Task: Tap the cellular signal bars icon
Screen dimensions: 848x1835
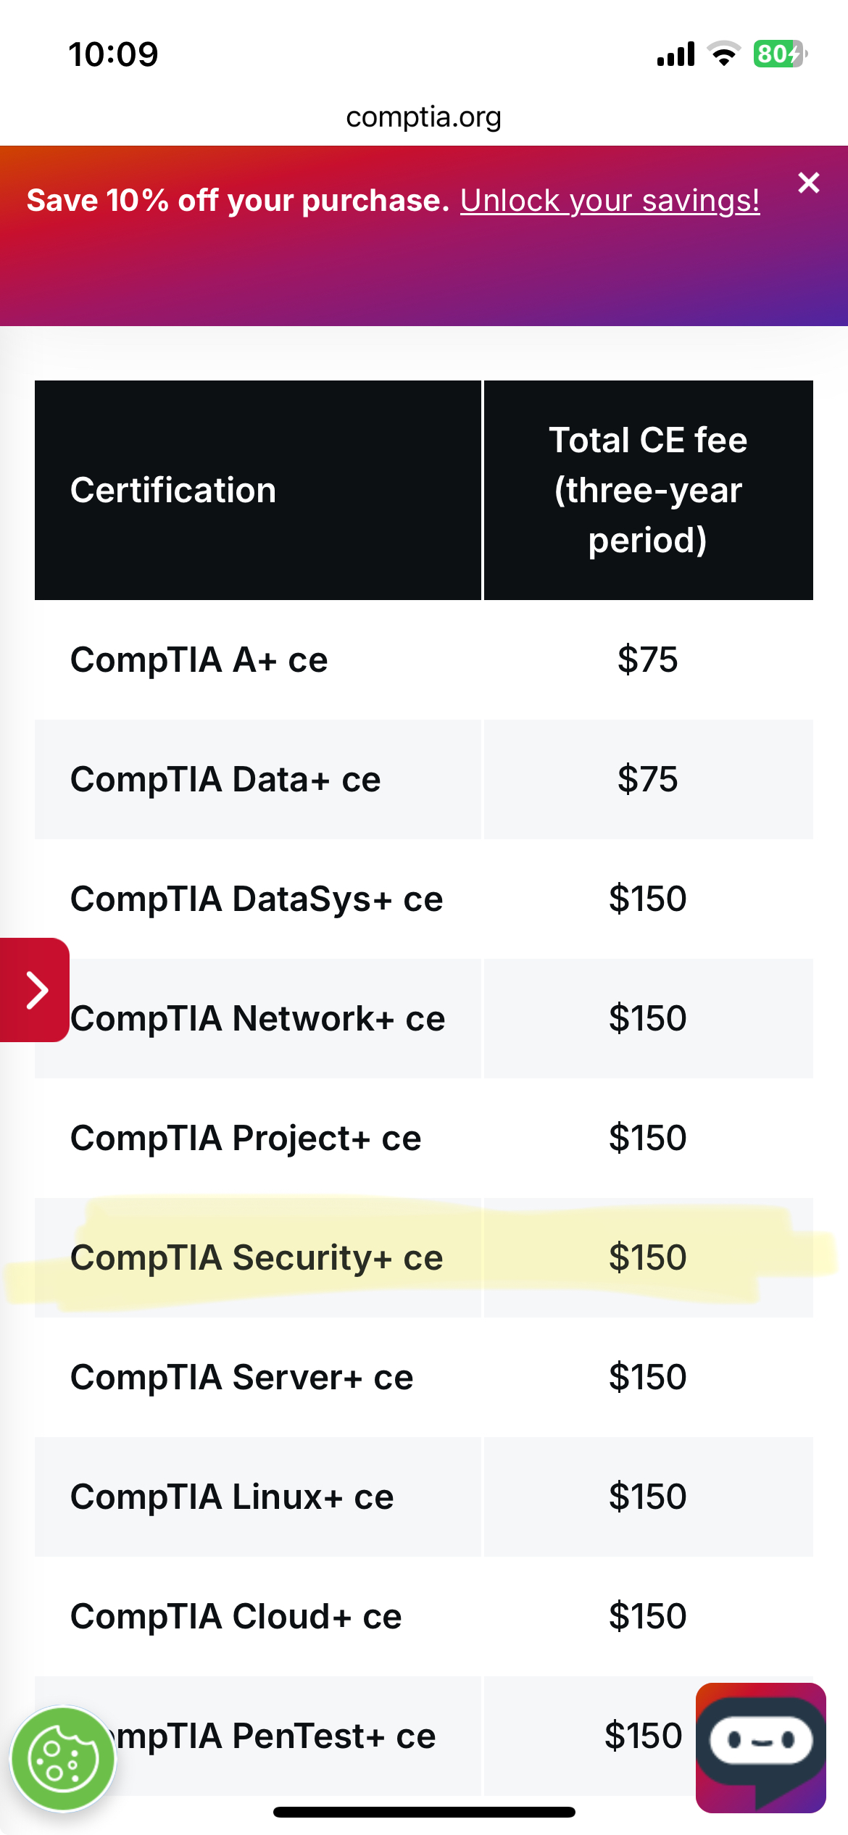Action: (676, 54)
